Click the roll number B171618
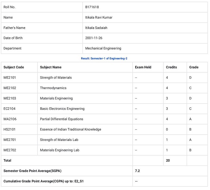 (x=92, y=7)
